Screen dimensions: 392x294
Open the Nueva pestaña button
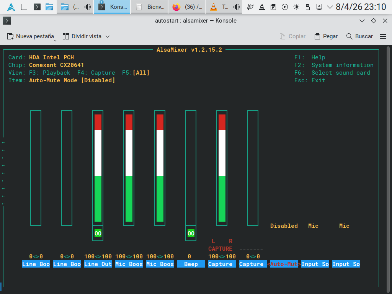click(x=31, y=36)
